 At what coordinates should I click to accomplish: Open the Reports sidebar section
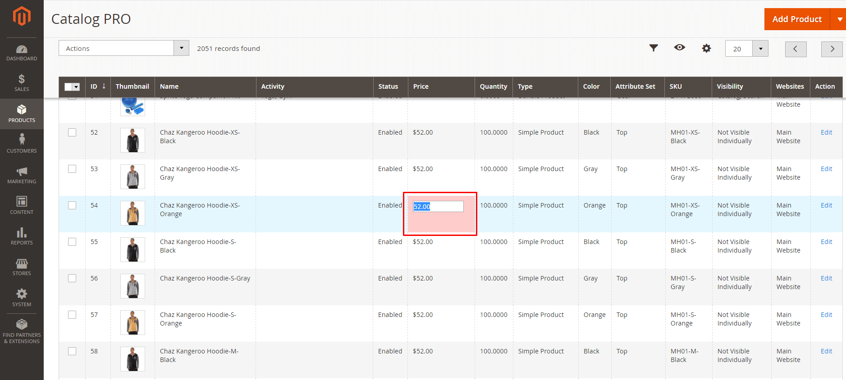pos(22,236)
